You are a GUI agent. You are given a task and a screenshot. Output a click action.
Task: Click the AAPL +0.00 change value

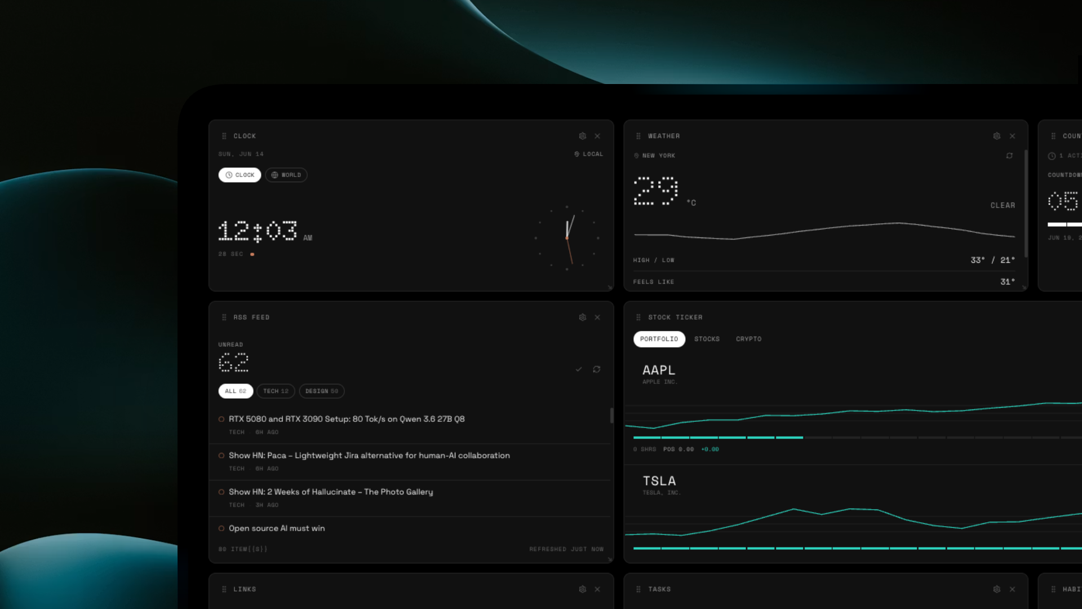710,449
